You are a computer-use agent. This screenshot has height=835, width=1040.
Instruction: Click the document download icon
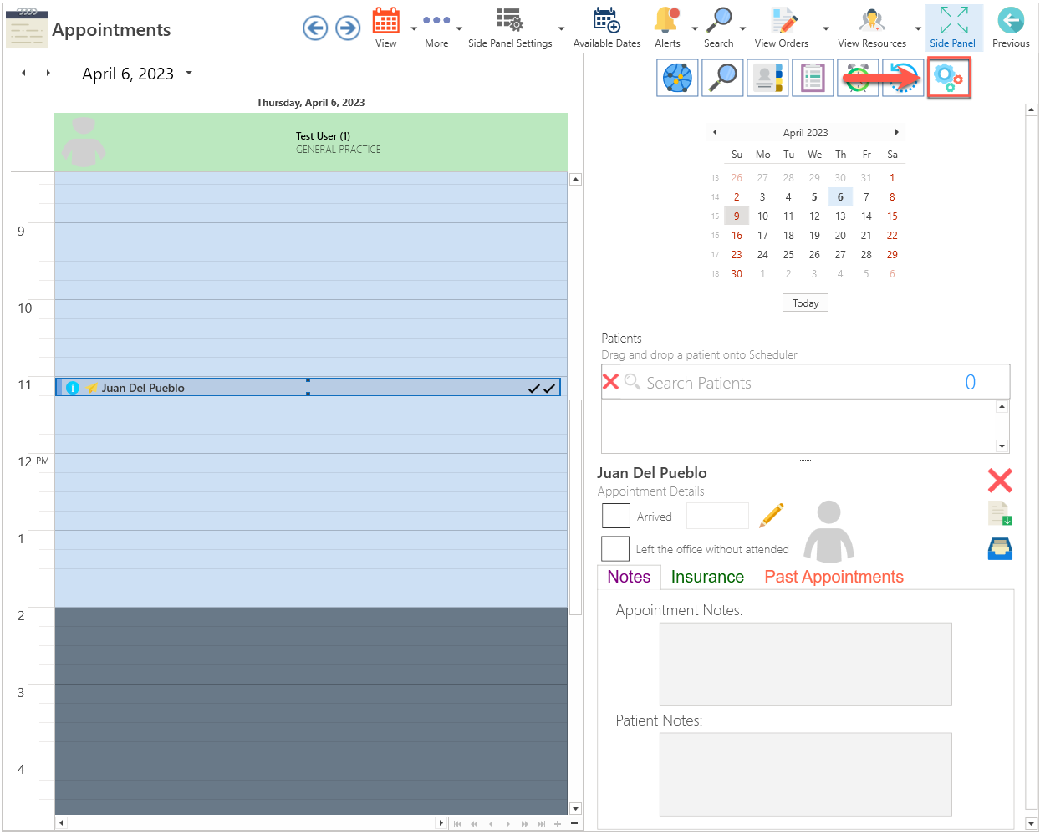[x=1000, y=513]
